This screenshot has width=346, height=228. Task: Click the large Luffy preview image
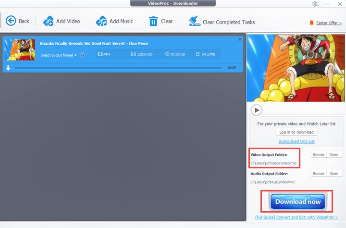pos(296,68)
